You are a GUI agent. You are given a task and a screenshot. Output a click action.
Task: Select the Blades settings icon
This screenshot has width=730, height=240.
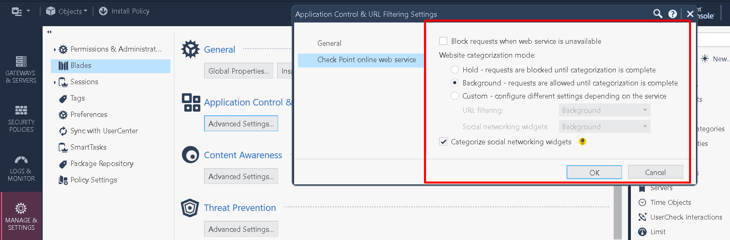[62, 65]
